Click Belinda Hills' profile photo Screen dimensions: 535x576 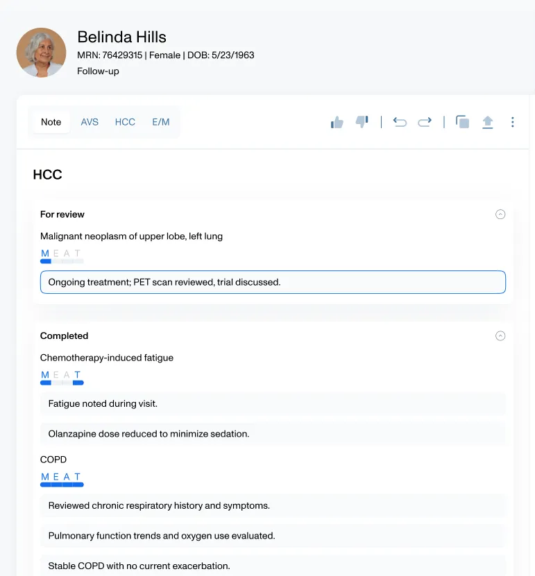point(42,53)
